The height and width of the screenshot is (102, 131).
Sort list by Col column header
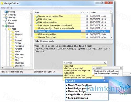click(x=83, y=12)
